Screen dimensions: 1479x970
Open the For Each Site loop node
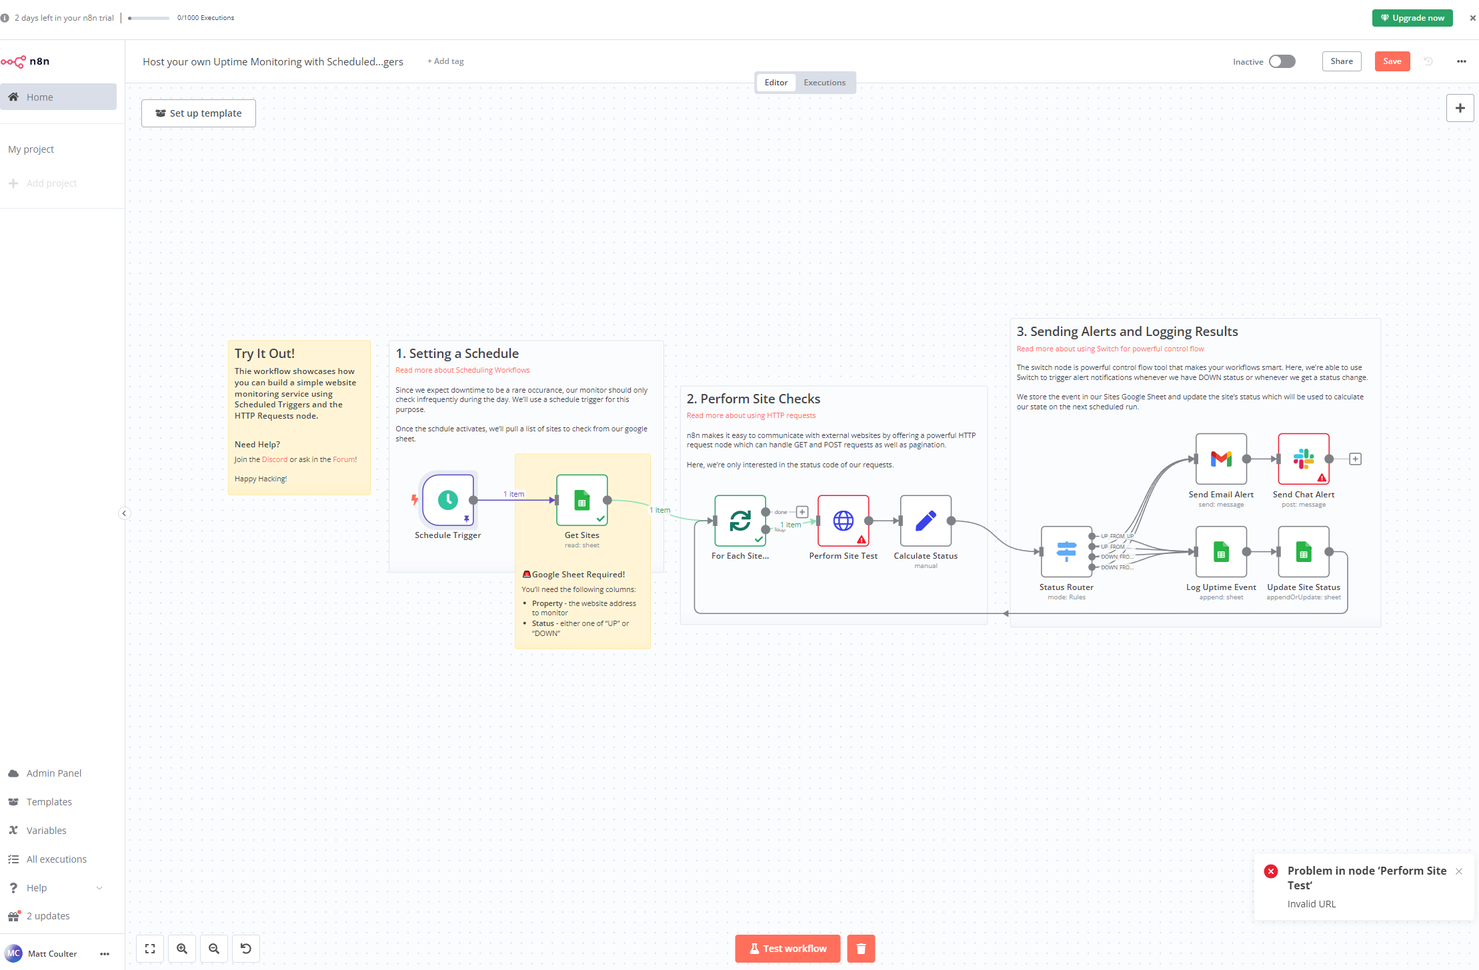(x=740, y=521)
